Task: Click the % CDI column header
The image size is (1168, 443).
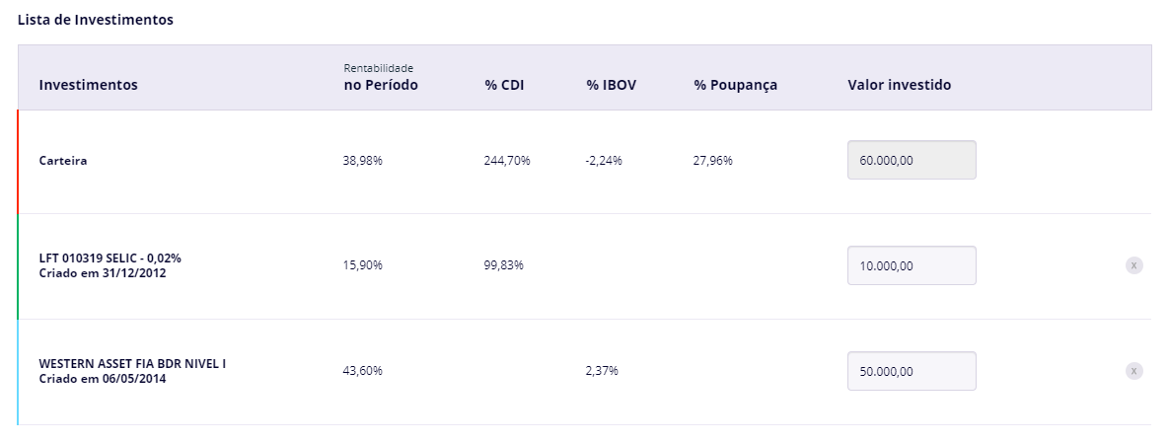Action: tap(504, 85)
